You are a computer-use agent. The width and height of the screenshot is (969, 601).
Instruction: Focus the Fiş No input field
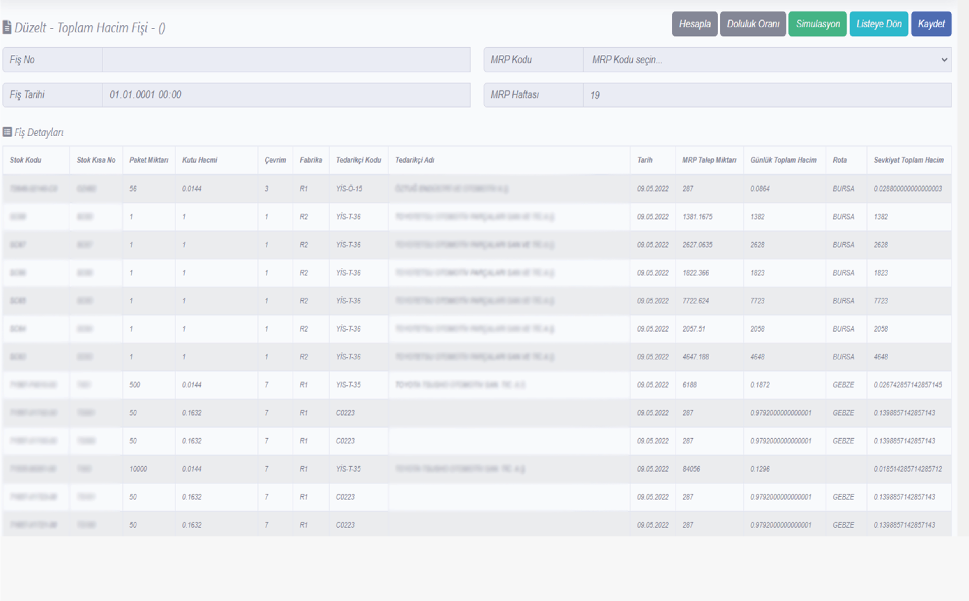coord(286,60)
